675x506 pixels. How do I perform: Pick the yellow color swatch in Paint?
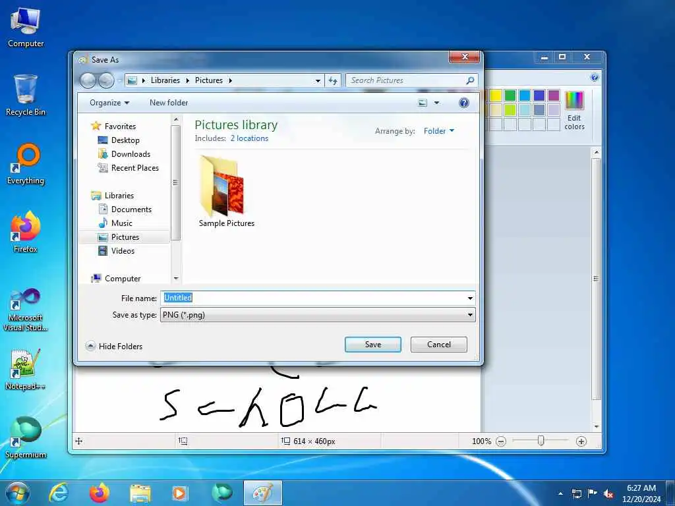(x=496, y=96)
